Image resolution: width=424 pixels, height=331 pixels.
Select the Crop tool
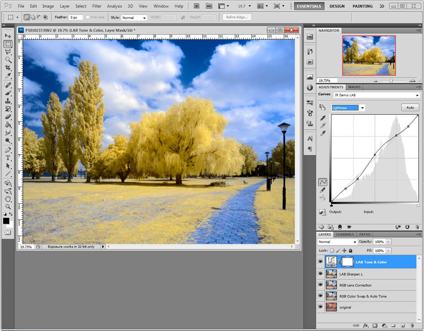click(x=8, y=68)
